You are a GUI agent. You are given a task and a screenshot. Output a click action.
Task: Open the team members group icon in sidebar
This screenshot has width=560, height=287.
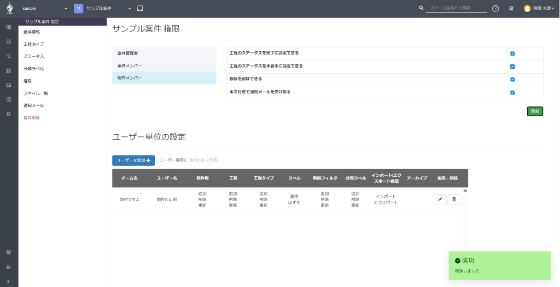point(9,252)
